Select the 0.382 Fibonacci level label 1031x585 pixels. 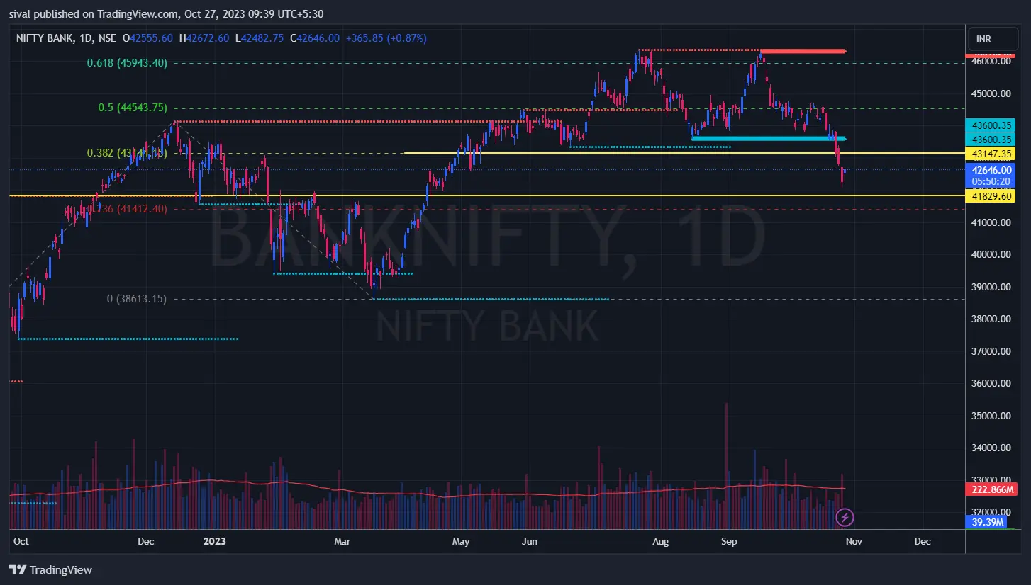(127, 153)
